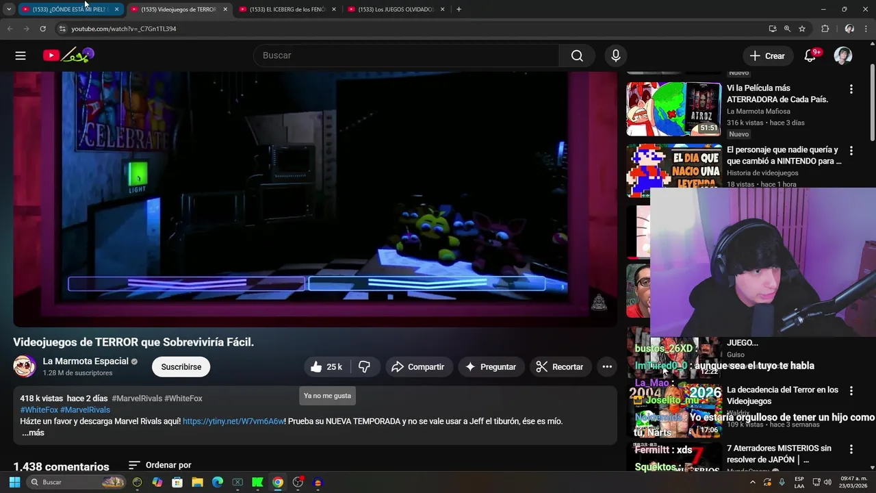Open the notifications bell
876x493 pixels.
(810, 55)
